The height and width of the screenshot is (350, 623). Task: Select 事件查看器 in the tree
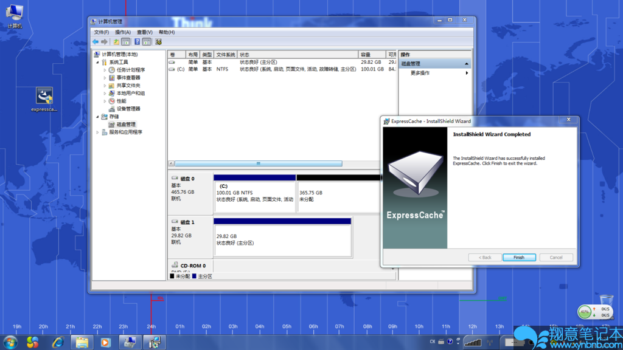tap(128, 78)
